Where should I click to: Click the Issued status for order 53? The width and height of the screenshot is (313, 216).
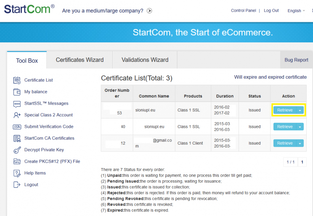click(x=255, y=110)
